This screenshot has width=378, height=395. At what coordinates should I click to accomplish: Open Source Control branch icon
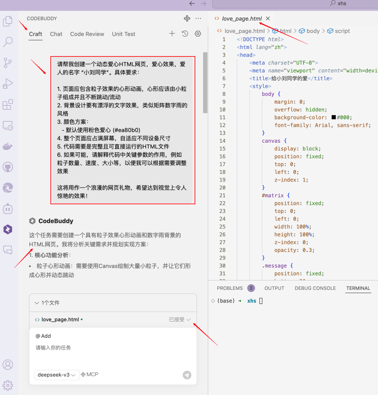coord(8,63)
